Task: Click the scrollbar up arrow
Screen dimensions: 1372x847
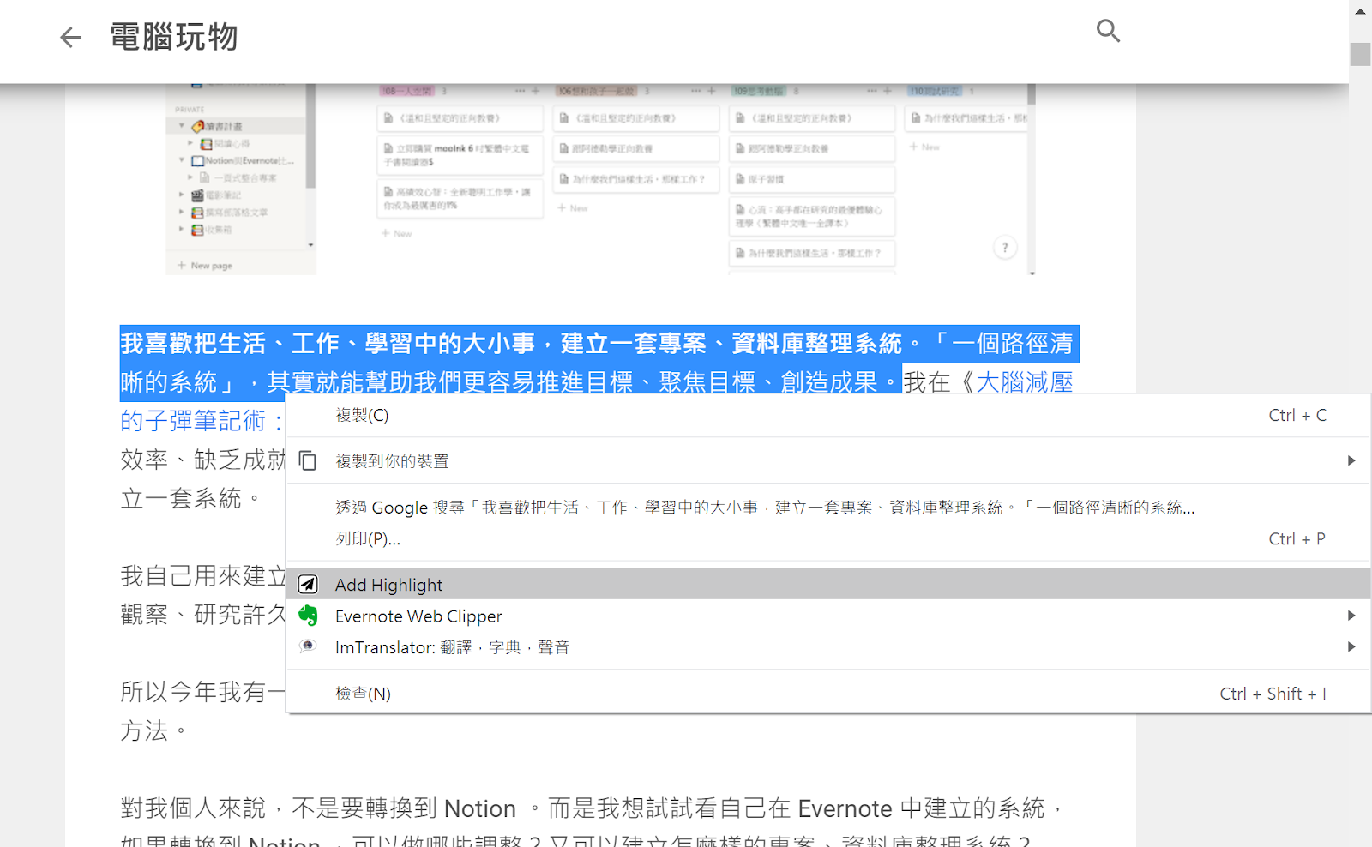Action: (1360, 11)
